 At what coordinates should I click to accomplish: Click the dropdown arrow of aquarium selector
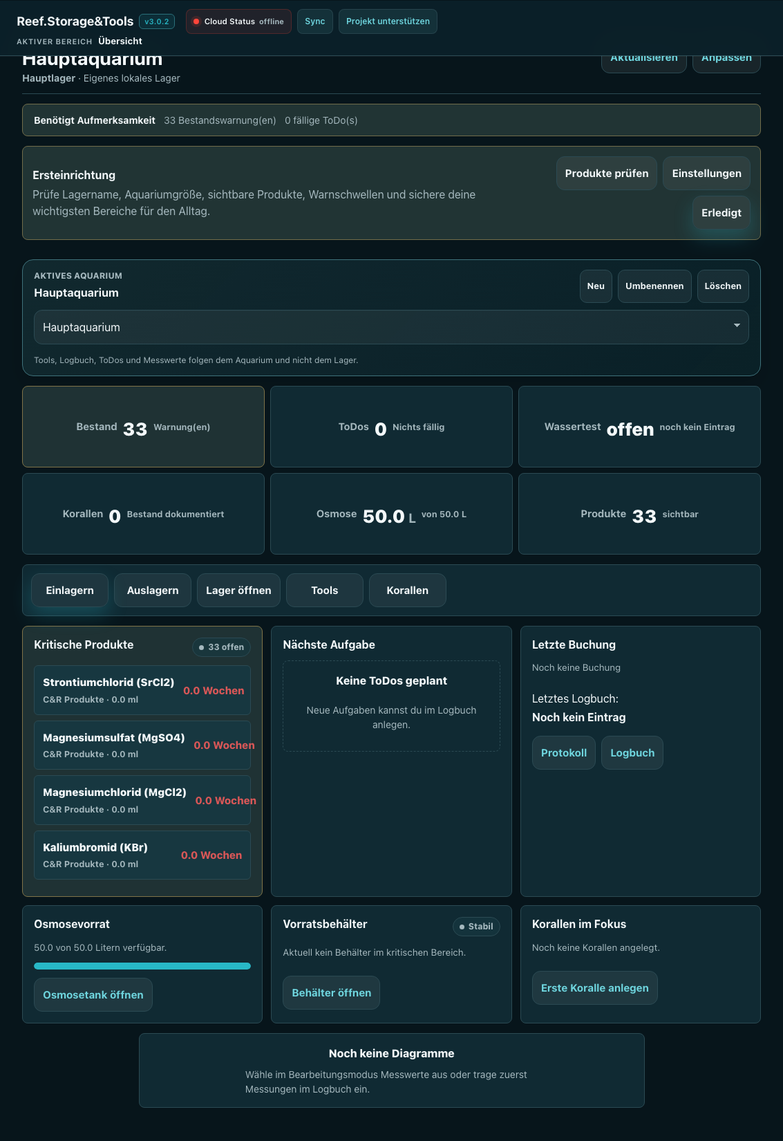point(737,326)
